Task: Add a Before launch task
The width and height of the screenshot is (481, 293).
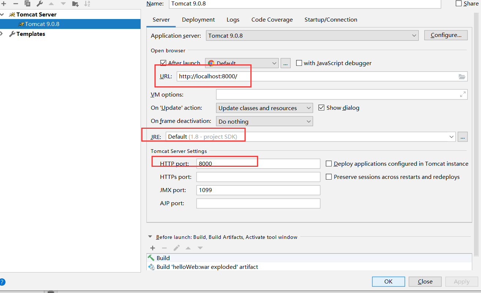Action: (x=153, y=248)
